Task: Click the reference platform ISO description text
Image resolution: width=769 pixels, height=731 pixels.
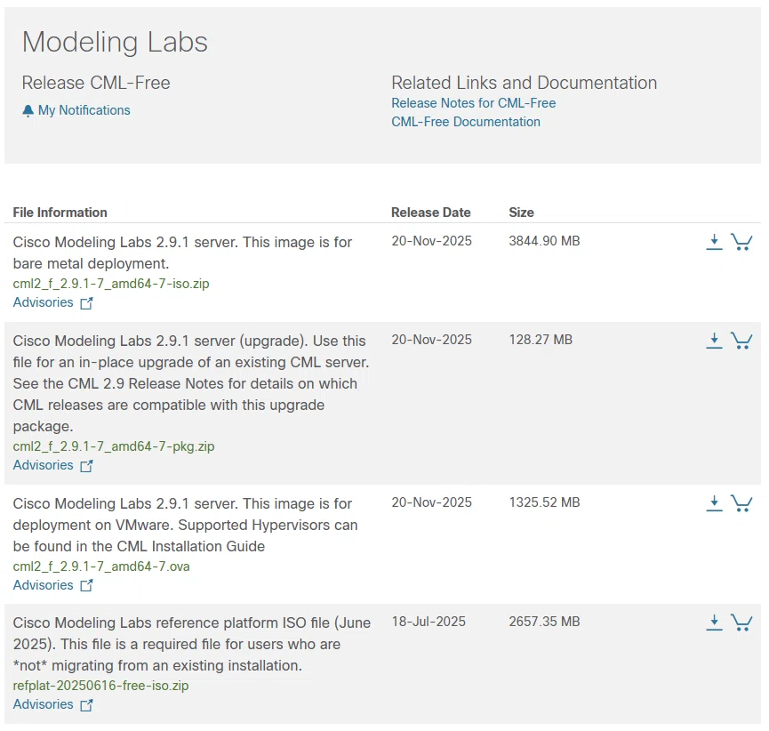Action: tap(192, 644)
